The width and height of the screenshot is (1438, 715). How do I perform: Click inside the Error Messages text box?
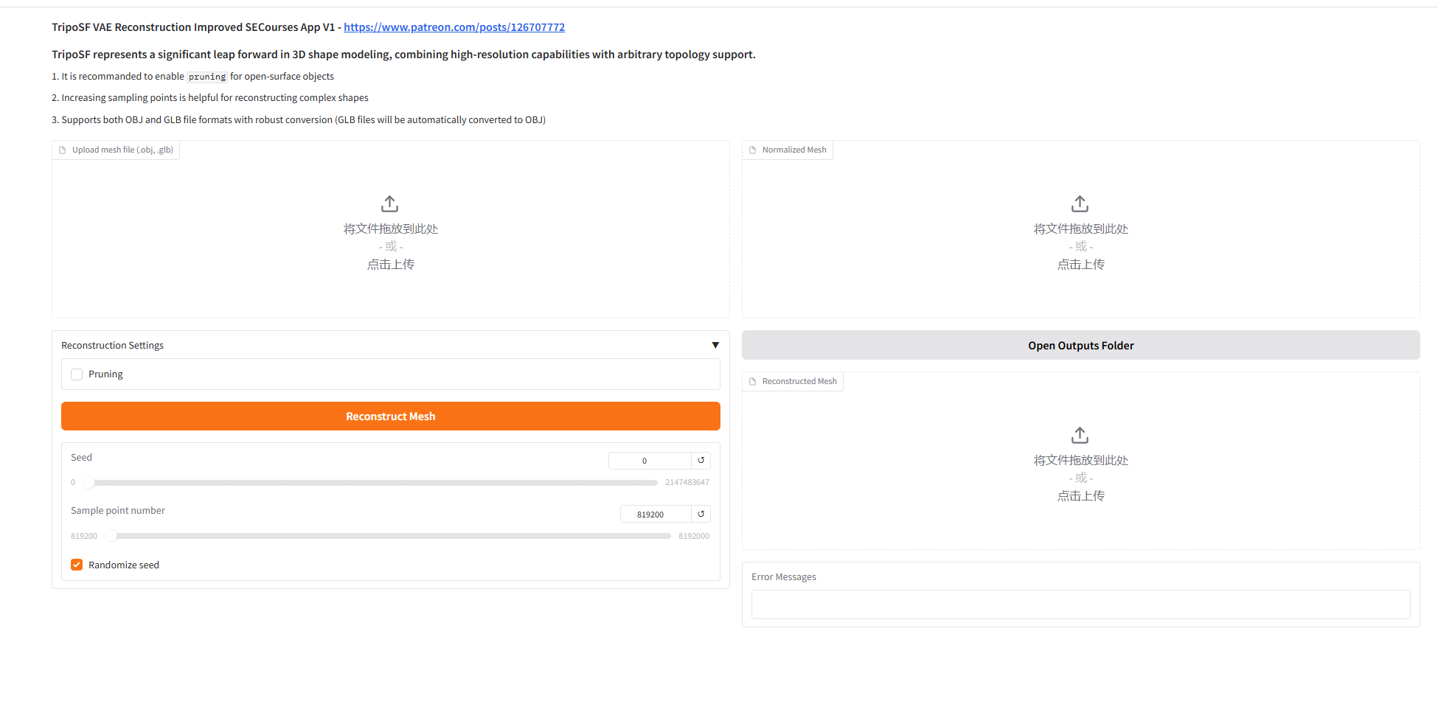coord(1081,604)
